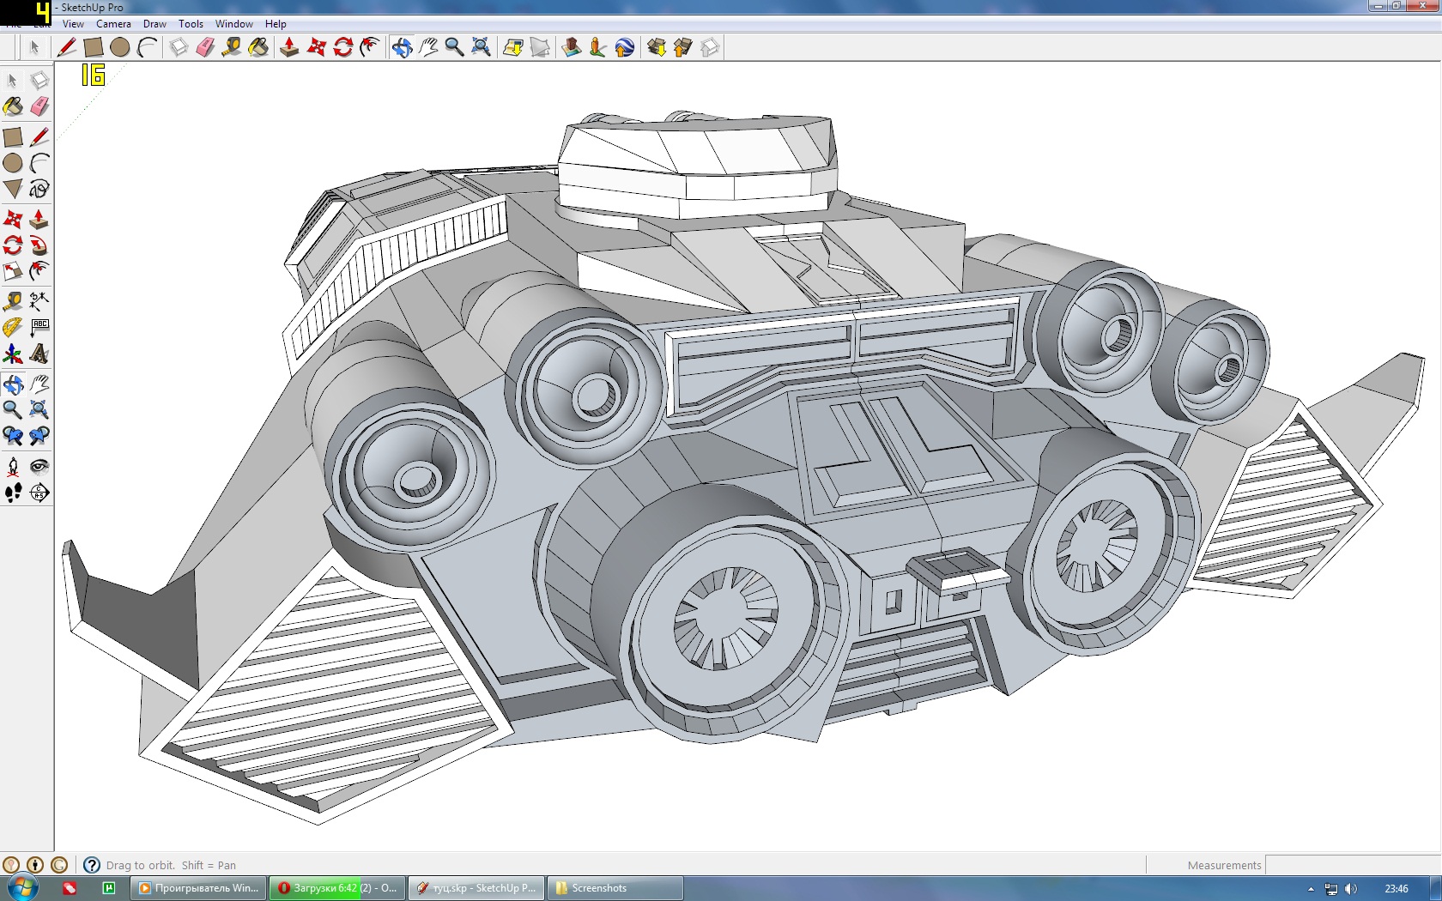Select the Freehand scribble tool
The height and width of the screenshot is (901, 1442).
[39, 189]
